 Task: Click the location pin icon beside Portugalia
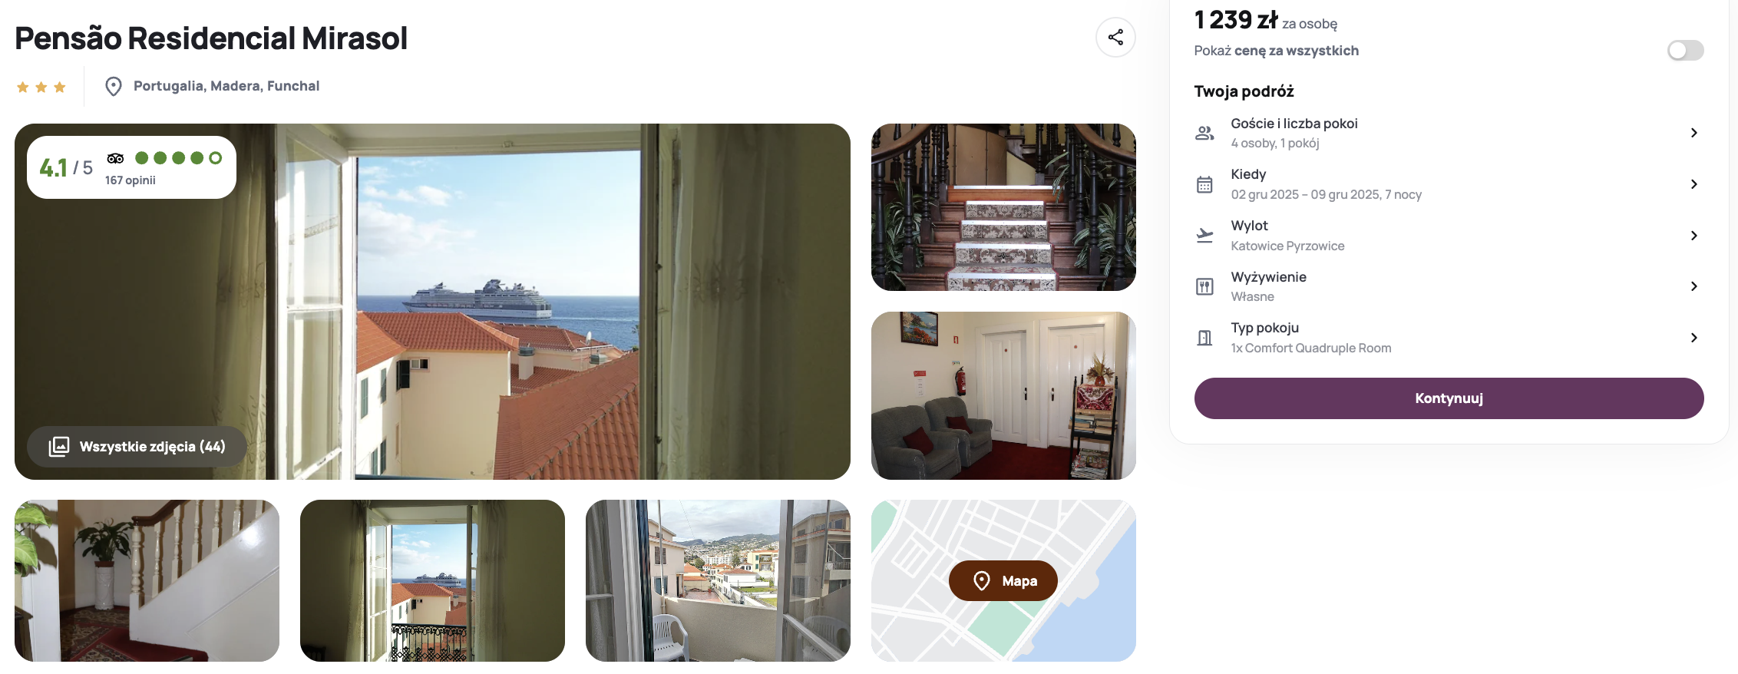click(x=114, y=86)
